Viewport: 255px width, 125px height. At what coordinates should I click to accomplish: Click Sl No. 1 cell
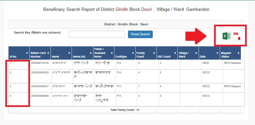pos(19,65)
